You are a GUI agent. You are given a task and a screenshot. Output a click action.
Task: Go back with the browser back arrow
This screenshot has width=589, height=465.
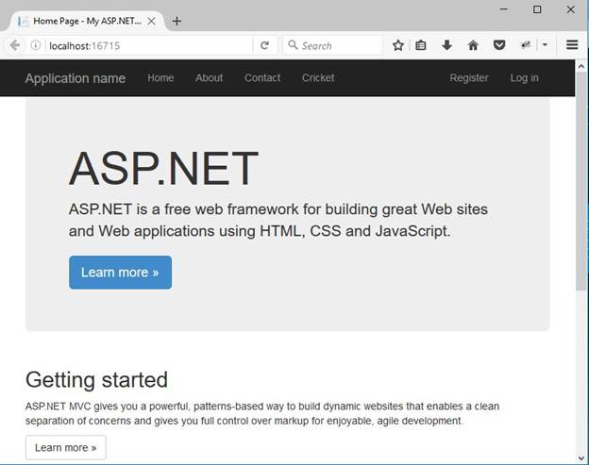point(15,45)
